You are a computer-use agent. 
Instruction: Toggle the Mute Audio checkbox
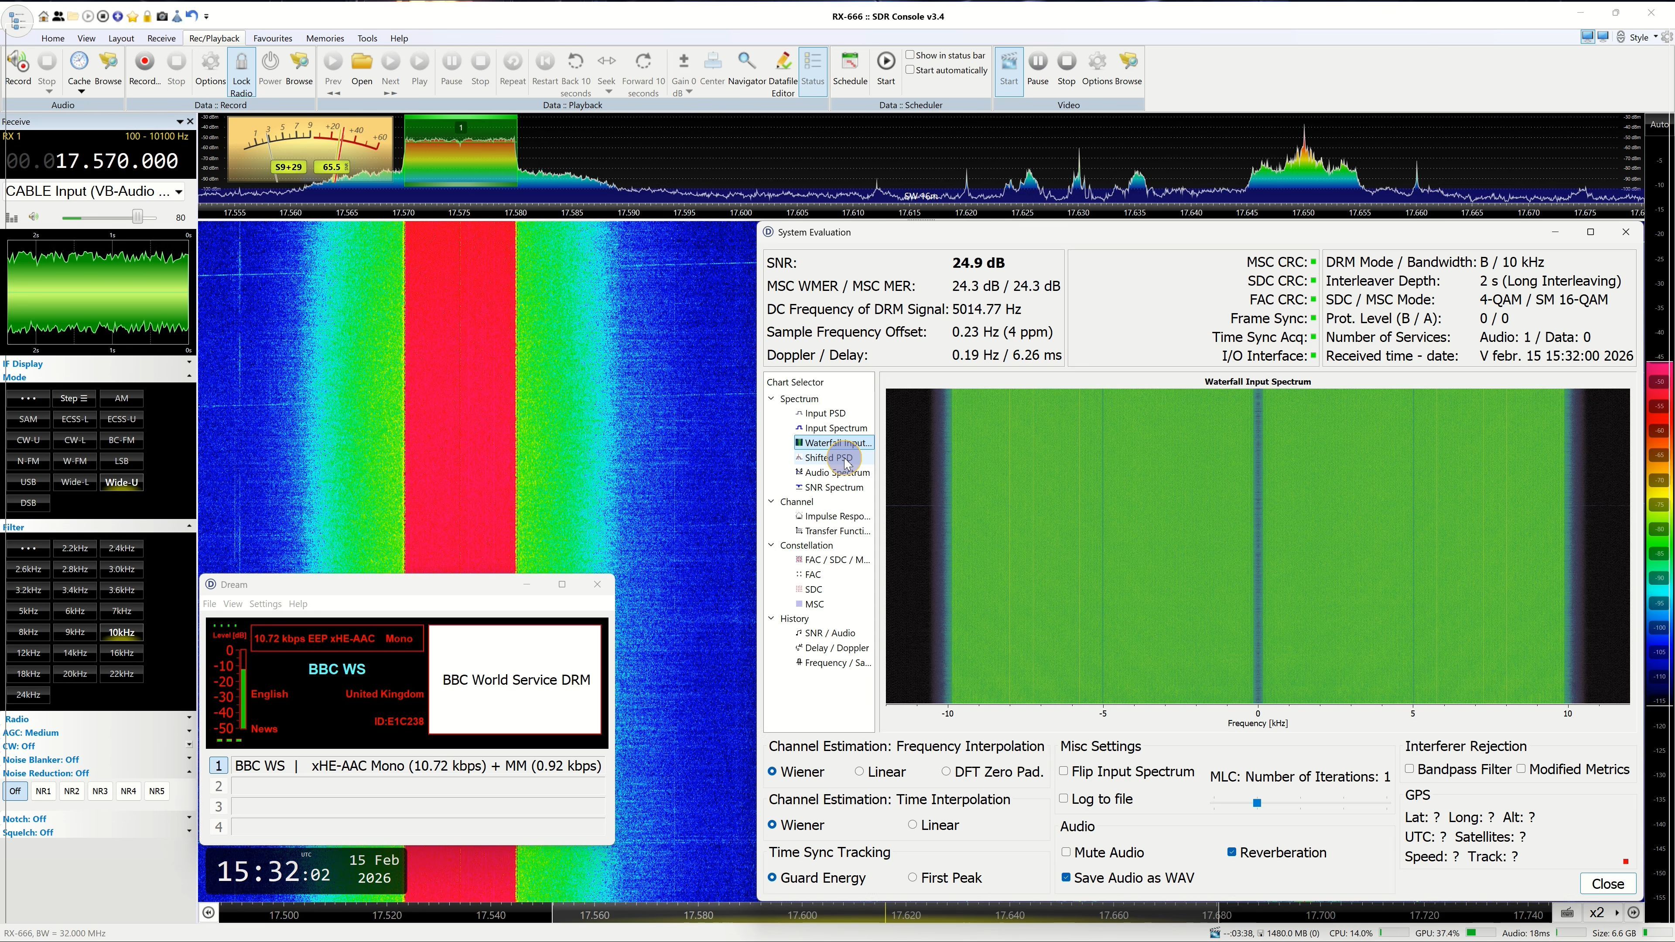(1066, 852)
